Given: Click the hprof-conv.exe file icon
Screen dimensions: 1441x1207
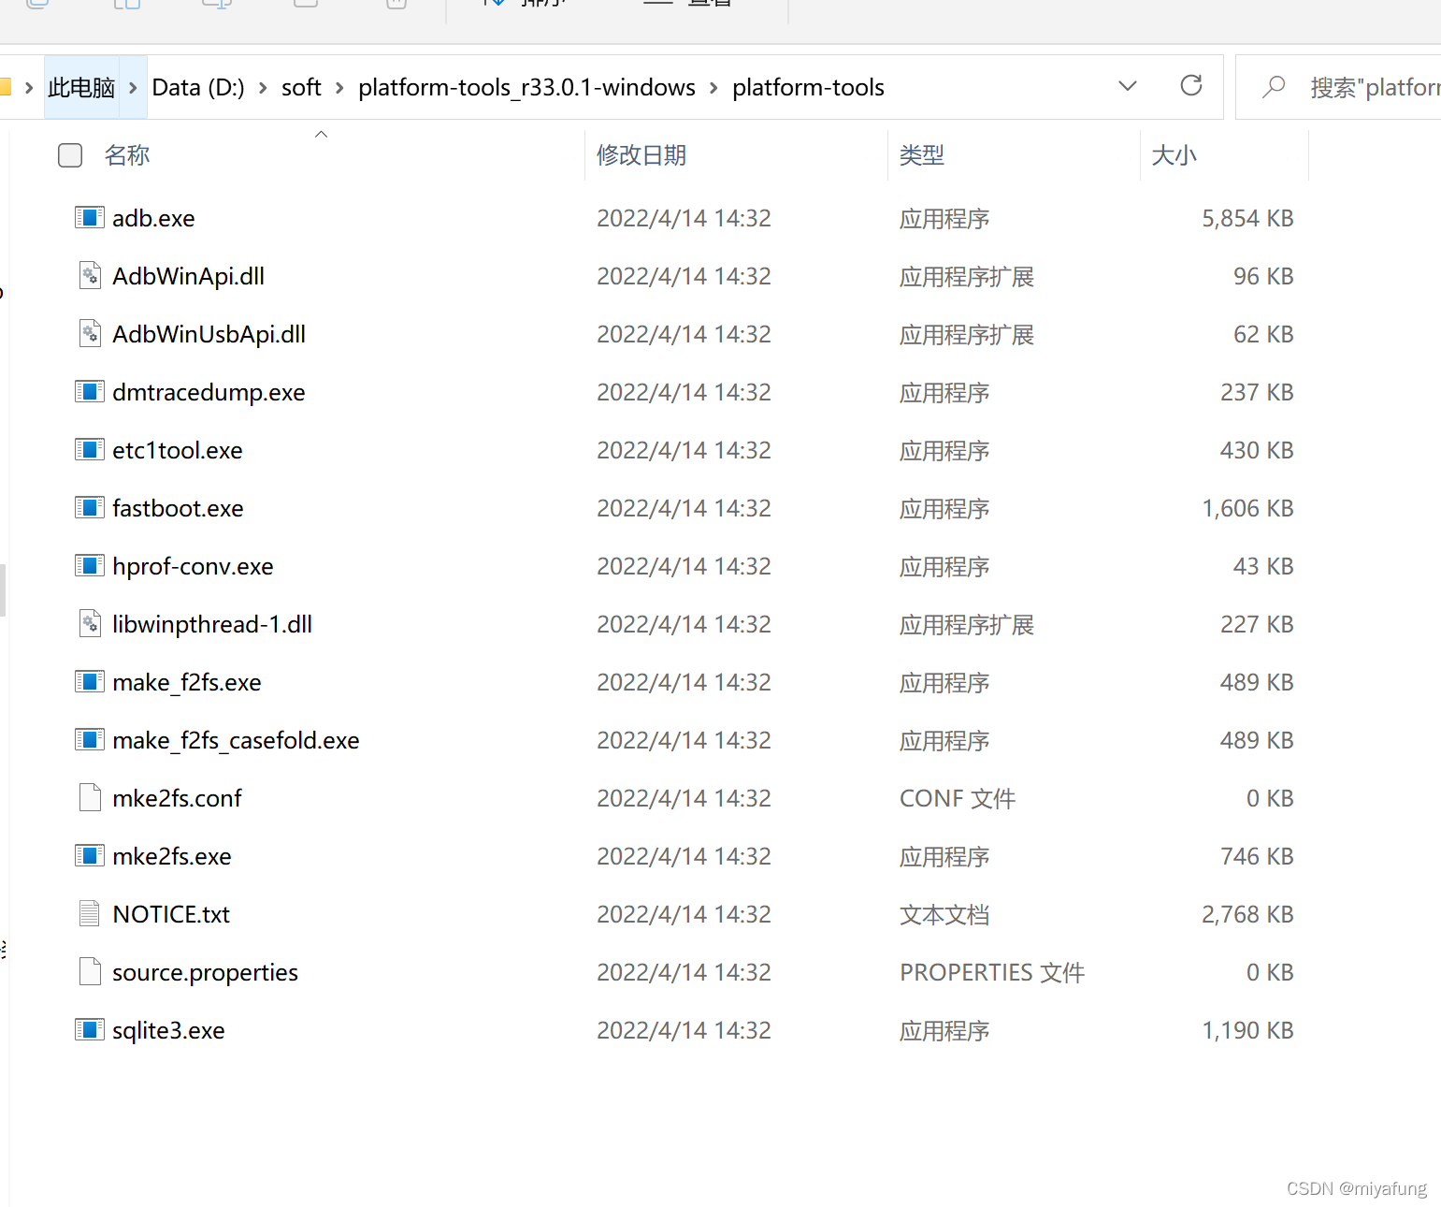Looking at the screenshot, I should point(90,566).
